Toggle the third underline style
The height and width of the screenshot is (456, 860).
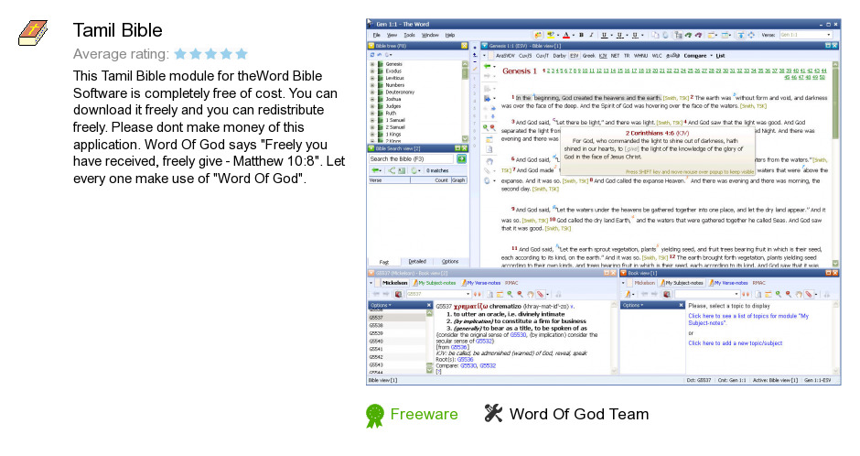coord(635,35)
